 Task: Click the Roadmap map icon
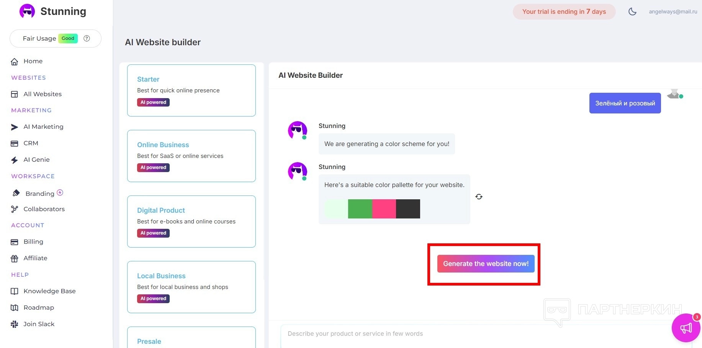pos(15,308)
